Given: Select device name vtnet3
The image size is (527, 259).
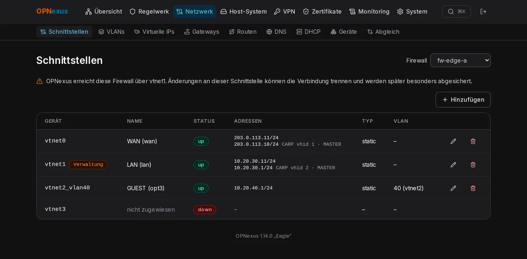Looking at the screenshot, I should tap(55, 210).
